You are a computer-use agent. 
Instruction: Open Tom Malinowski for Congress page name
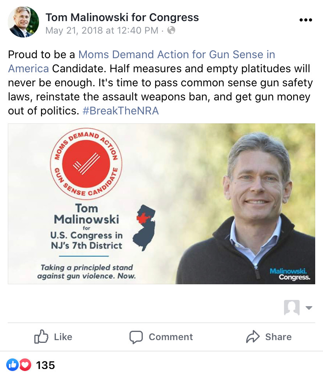point(122,17)
